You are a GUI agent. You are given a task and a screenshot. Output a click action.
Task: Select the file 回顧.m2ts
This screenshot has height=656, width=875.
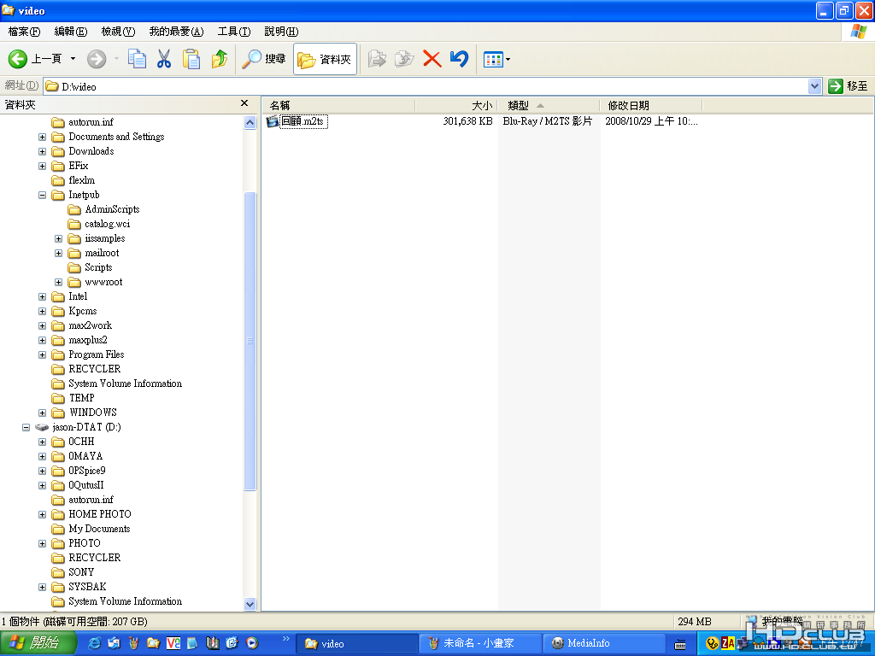pos(303,121)
